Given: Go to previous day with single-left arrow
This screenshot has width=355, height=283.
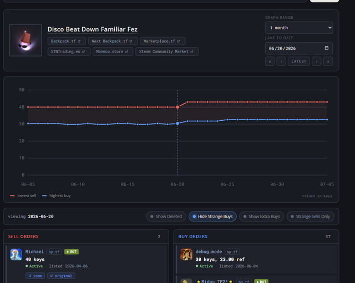Looking at the screenshot, I should point(281,61).
